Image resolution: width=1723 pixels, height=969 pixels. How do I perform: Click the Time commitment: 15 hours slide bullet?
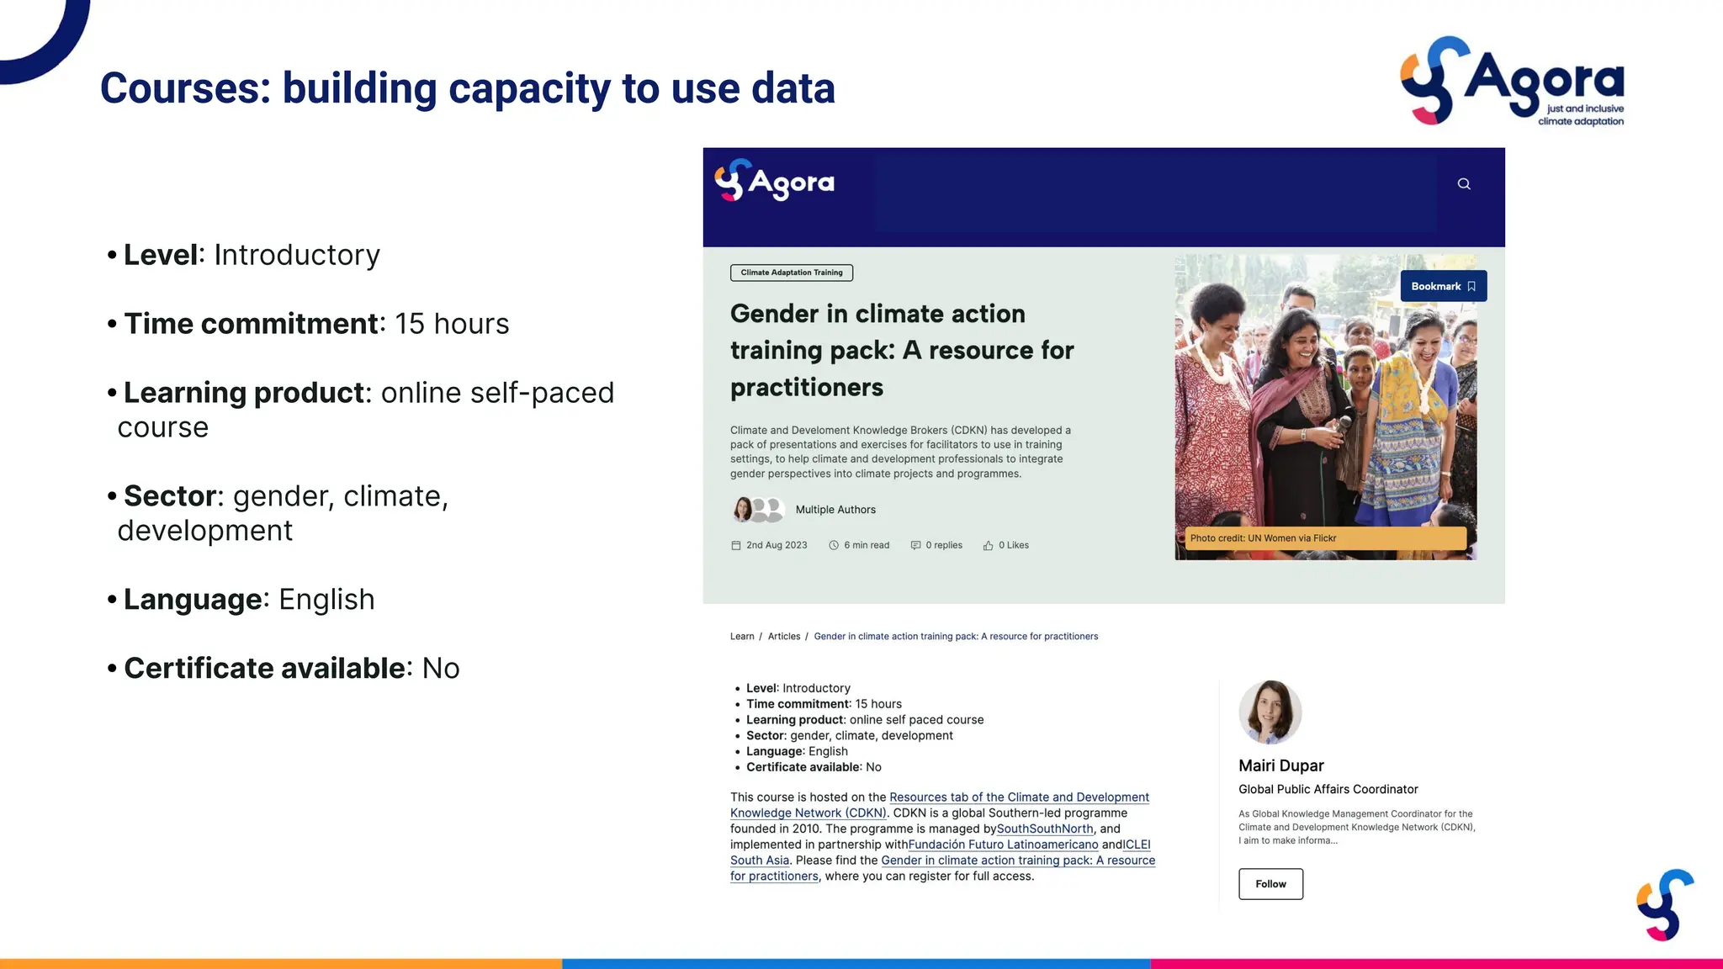308,324
